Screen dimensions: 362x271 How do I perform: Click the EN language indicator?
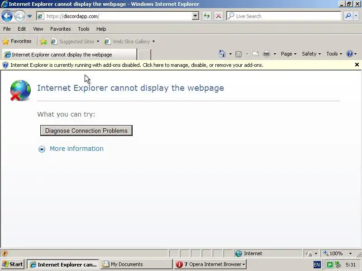tap(317, 265)
